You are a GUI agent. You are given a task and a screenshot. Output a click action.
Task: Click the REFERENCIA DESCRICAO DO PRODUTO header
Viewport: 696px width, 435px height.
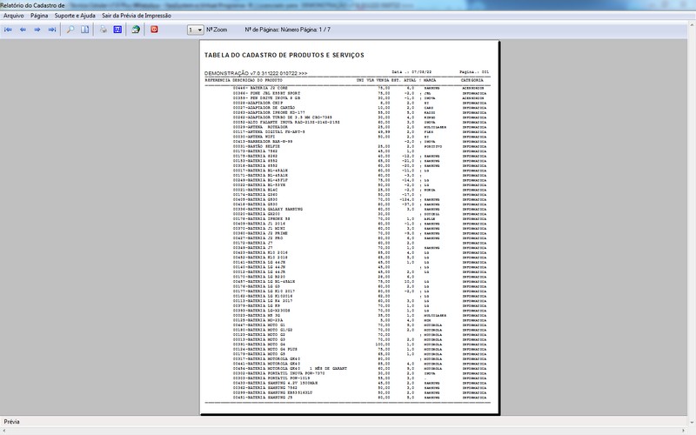(x=244, y=80)
